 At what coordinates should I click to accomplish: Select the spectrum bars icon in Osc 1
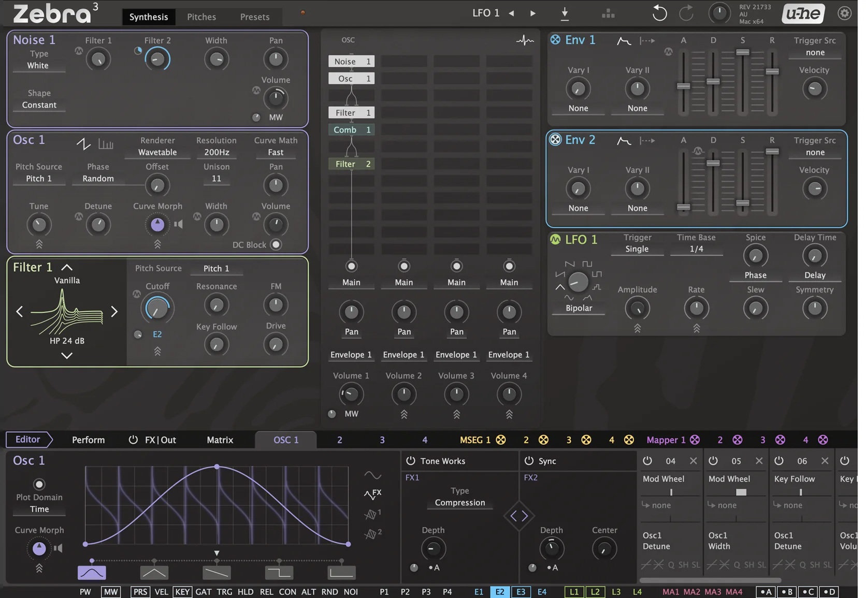pyautogui.click(x=106, y=144)
